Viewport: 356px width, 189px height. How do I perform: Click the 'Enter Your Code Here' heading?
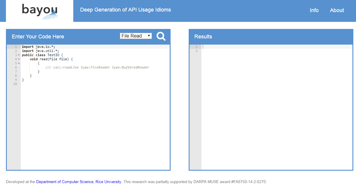(38, 37)
